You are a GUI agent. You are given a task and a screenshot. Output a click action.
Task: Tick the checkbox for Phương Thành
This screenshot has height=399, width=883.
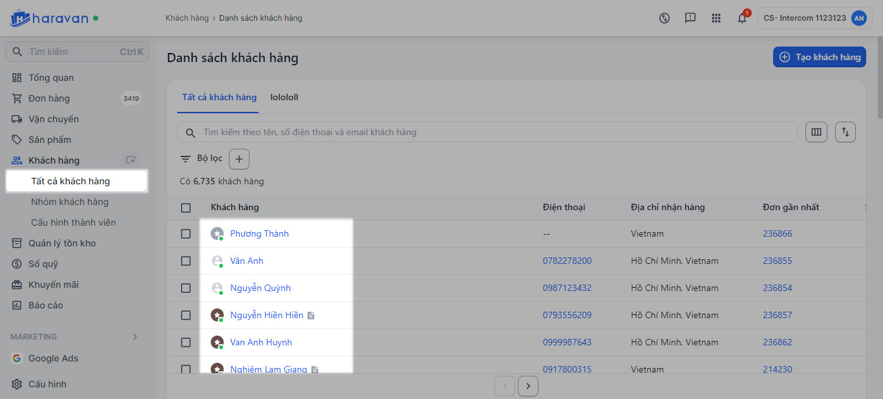186,233
